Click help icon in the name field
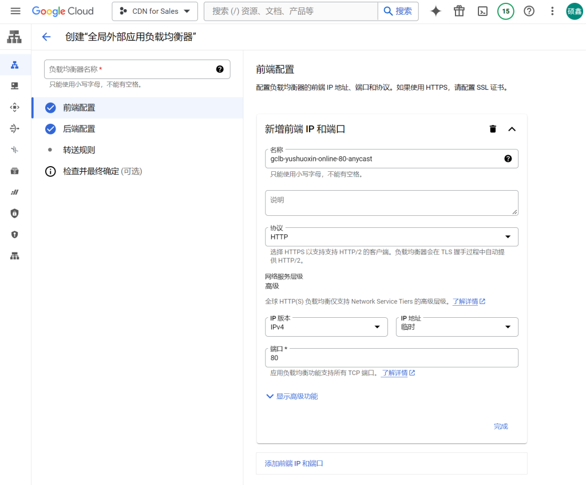 point(508,159)
